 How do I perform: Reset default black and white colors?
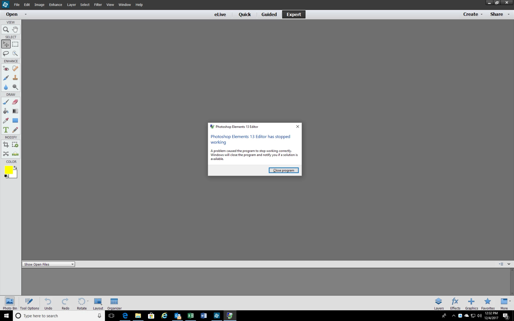(6, 176)
